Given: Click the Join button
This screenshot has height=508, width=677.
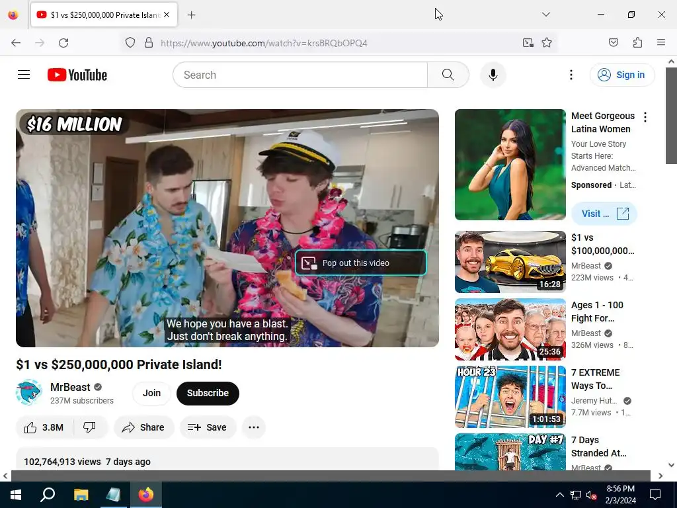Looking at the screenshot, I should point(151,393).
